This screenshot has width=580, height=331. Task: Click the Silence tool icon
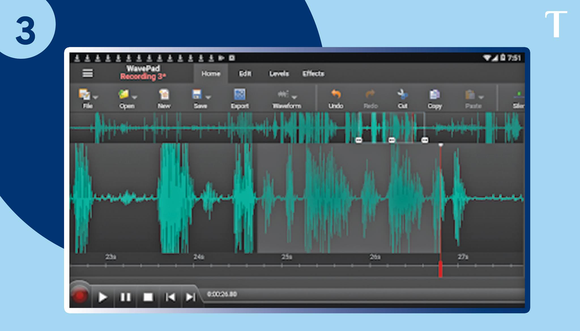(519, 95)
